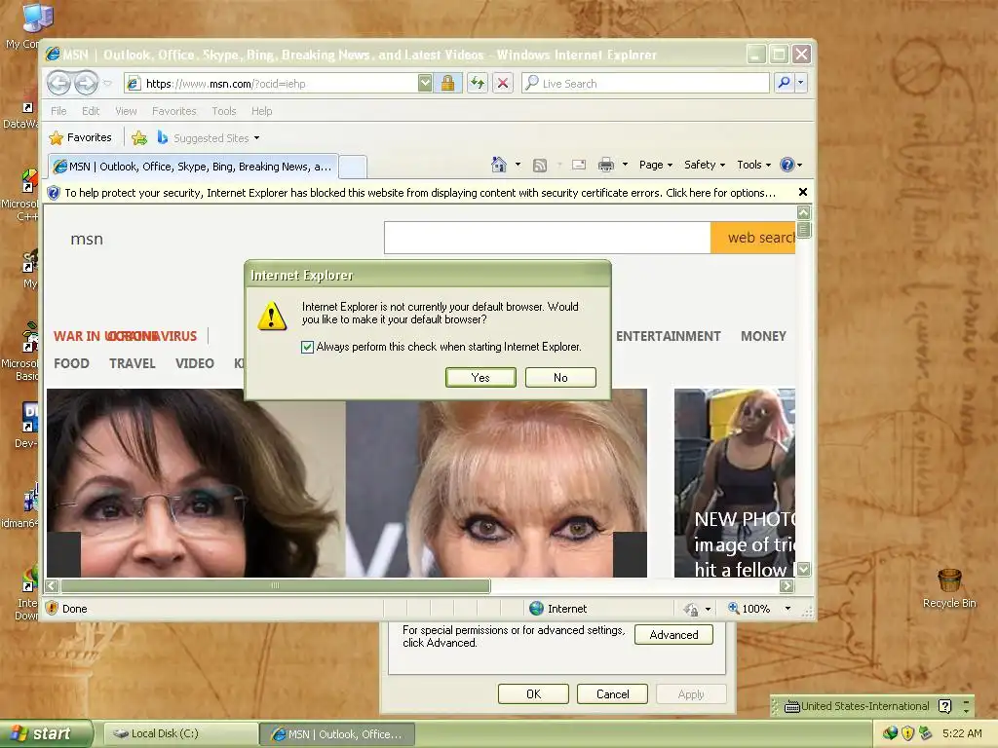
Task: Click the info bar shield icon
Action: (x=54, y=193)
